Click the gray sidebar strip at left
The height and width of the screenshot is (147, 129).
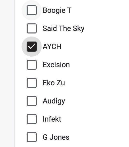tap(7, 73)
